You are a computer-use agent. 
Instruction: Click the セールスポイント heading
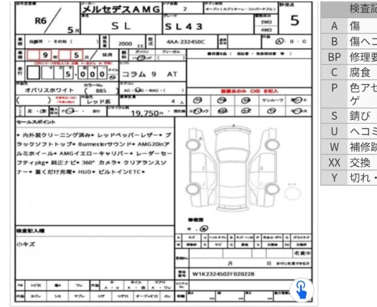[x=36, y=122]
